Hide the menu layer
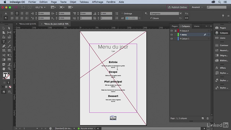 pos(172,35)
